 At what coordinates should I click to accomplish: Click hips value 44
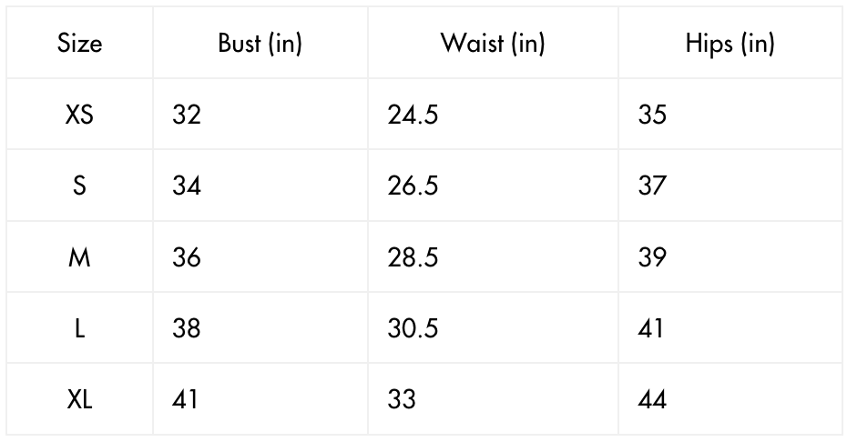pyautogui.click(x=652, y=399)
